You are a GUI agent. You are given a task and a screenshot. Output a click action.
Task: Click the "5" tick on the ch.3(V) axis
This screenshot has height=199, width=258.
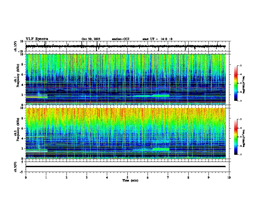tap(22, 162)
